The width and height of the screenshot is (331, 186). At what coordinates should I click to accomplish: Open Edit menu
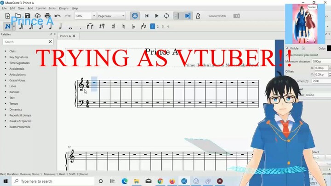click(12, 8)
